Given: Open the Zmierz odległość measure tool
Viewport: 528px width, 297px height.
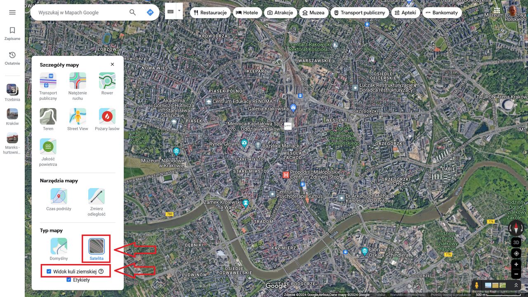Looking at the screenshot, I should coord(97,203).
